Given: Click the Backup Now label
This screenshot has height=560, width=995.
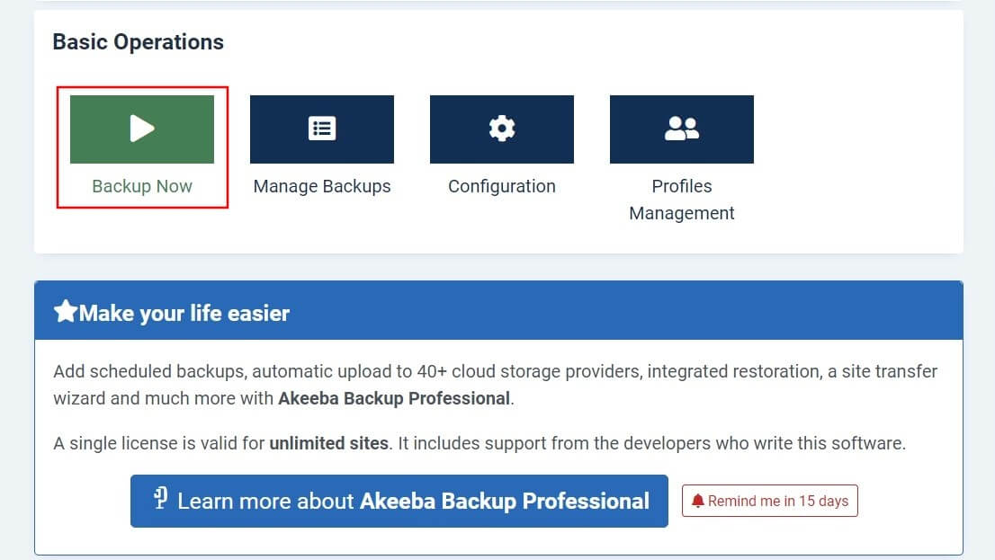Looking at the screenshot, I should click(x=142, y=186).
